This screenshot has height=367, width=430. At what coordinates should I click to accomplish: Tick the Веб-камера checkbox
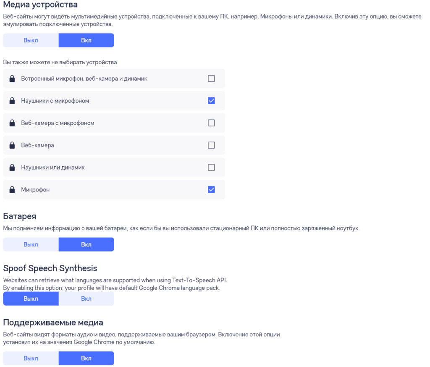click(x=211, y=145)
